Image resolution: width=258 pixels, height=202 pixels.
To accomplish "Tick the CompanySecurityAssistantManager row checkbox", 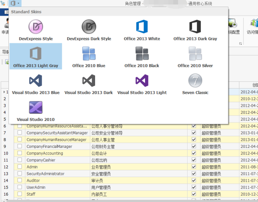I will (x=20, y=133).
